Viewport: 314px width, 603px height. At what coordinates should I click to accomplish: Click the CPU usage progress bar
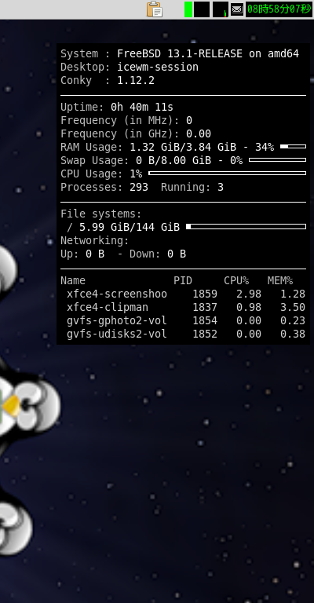coord(227,174)
